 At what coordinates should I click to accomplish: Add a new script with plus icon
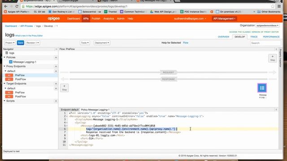pos(56,101)
